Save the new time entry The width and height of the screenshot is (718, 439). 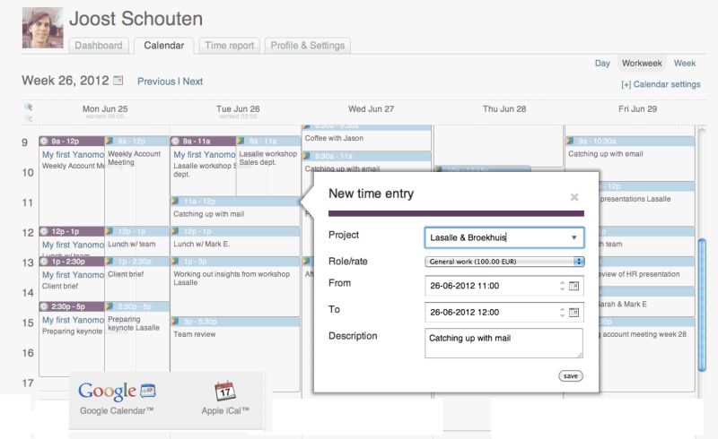571,376
